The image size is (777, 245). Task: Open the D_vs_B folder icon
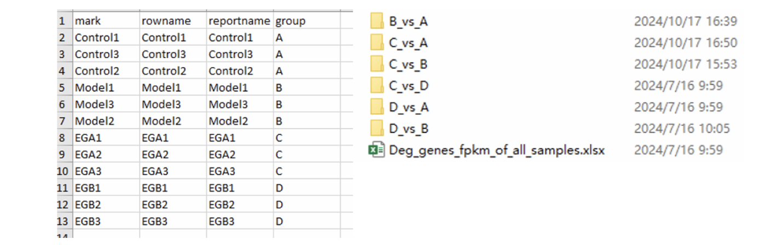tap(376, 129)
